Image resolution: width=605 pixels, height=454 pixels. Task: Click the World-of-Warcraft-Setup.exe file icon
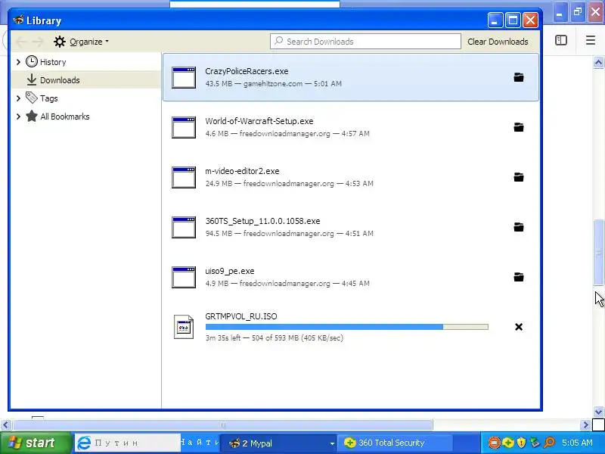pos(184,127)
